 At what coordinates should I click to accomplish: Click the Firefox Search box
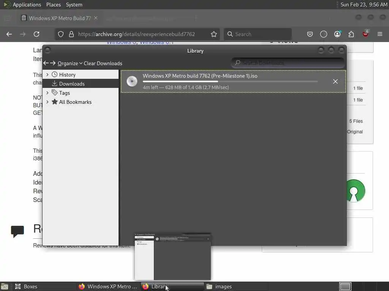point(258,34)
